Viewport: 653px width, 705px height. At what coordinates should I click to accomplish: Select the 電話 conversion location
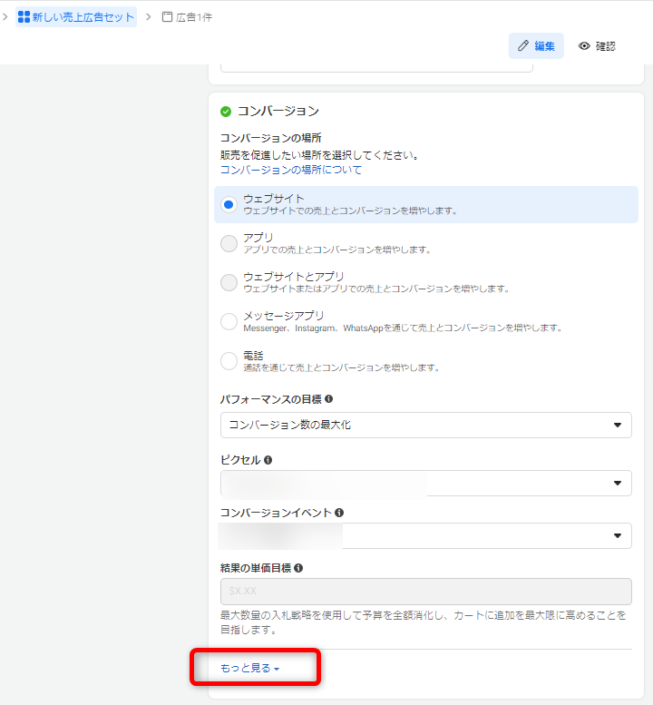click(x=229, y=361)
